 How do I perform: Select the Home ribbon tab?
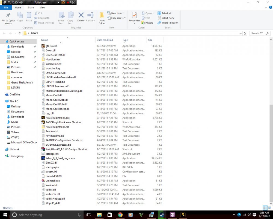[18, 7]
